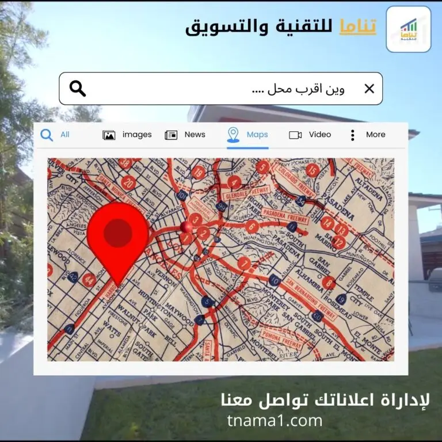Click the black magnifier icon in search bar
This screenshot has width=442, height=442.
pos(78,89)
